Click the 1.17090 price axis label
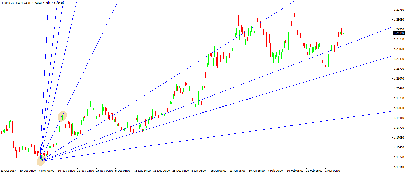 tap(399, 138)
